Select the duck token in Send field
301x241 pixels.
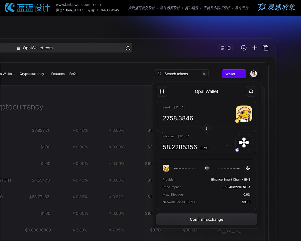click(244, 114)
